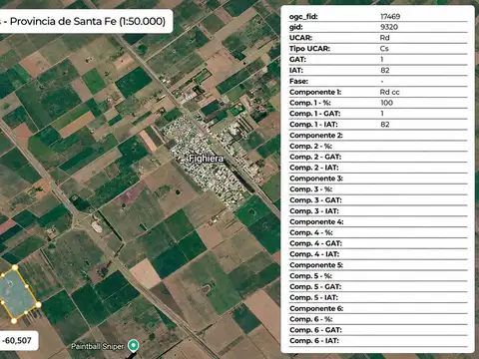Click the Comp. 4 - %: label

[311, 232]
